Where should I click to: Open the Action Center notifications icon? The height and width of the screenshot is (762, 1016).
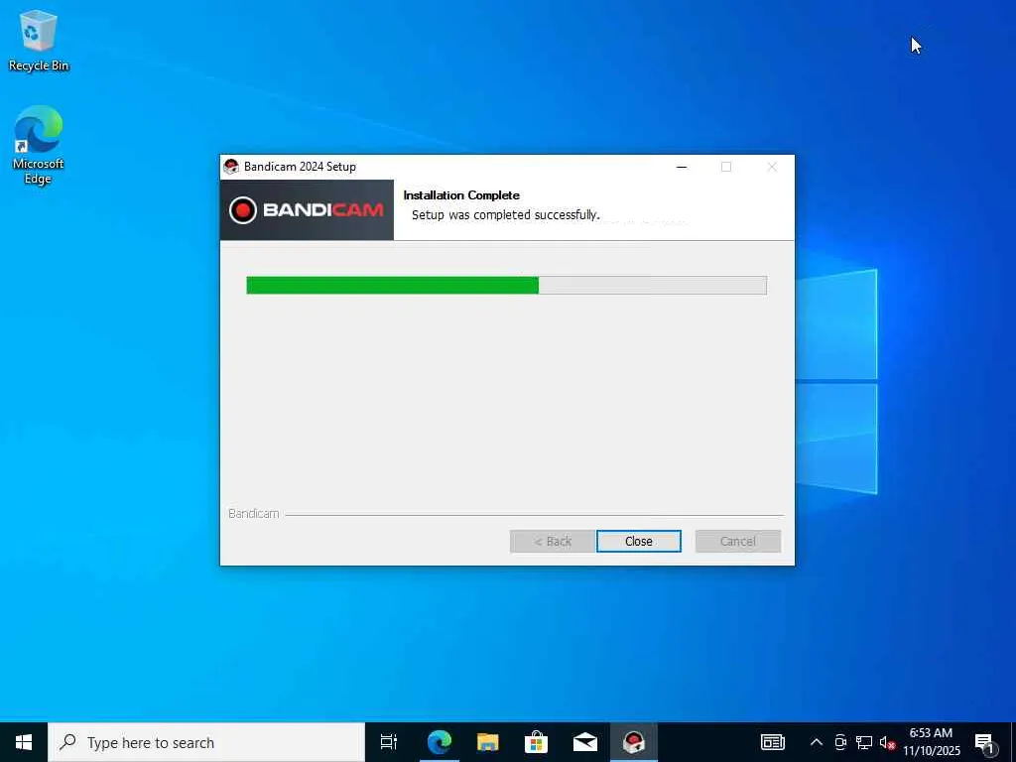(x=984, y=742)
